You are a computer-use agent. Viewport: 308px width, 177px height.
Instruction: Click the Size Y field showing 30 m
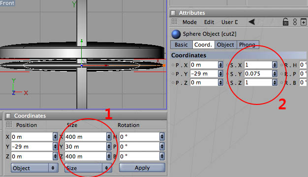point(86,147)
